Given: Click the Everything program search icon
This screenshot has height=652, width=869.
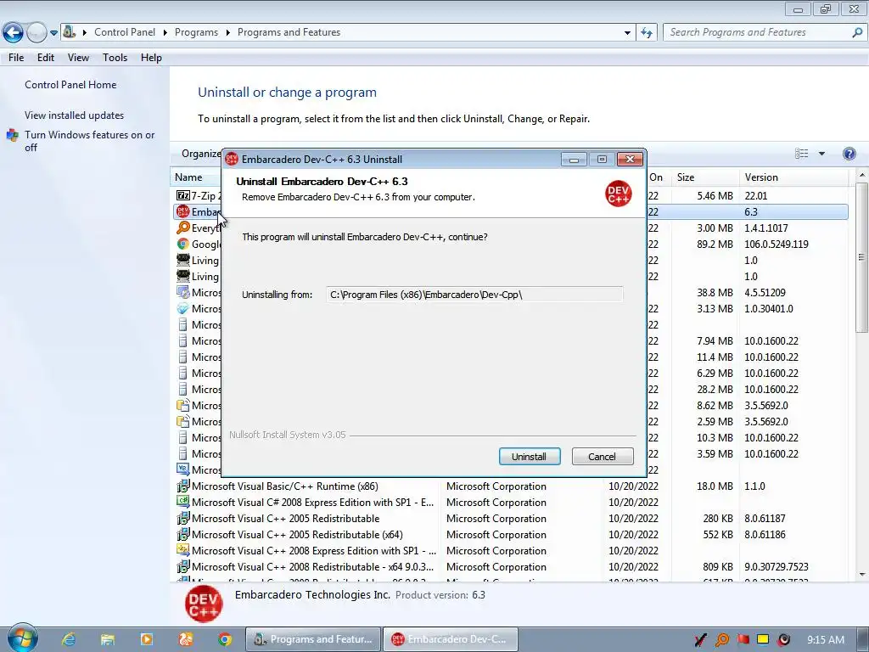Looking at the screenshot, I should click(x=183, y=228).
